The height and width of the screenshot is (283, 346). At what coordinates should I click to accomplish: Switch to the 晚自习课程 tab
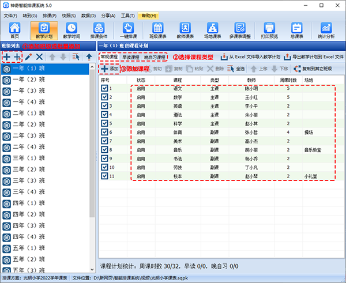coord(154,57)
